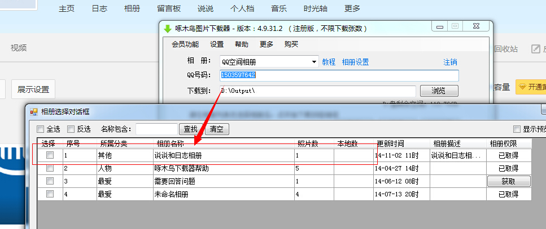The width and height of the screenshot is (546, 229).
Task: Go to 主页 tab on QQ空间 page
Action: [67, 8]
